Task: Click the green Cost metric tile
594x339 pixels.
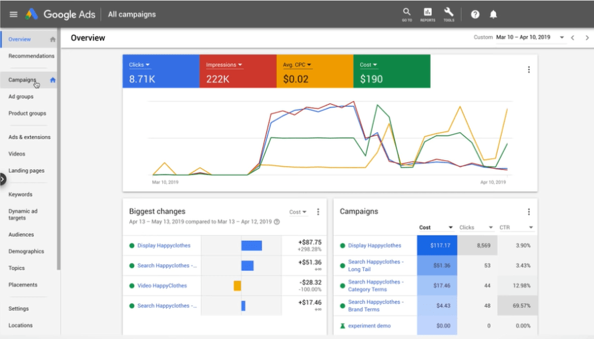Action: pyautogui.click(x=391, y=71)
